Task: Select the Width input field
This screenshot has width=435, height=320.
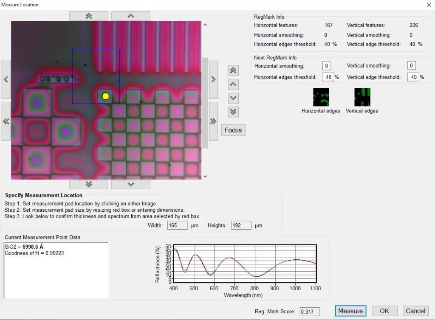Action: 177,225
